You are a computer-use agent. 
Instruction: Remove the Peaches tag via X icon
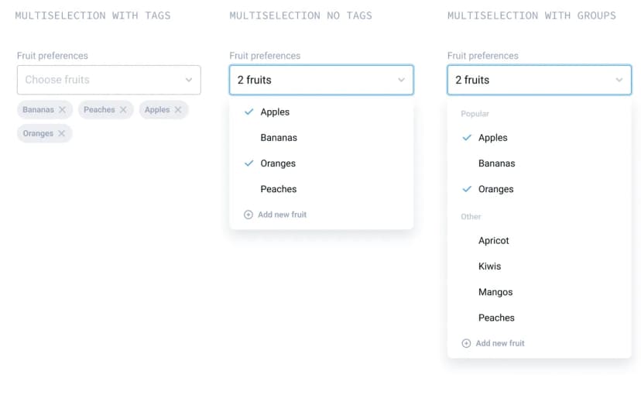click(x=123, y=110)
